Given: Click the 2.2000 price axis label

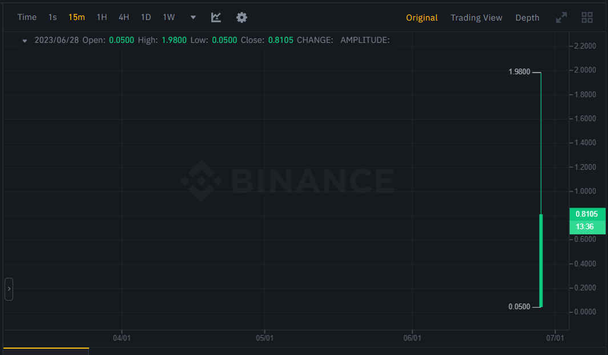Looking at the screenshot, I should pyautogui.click(x=585, y=46).
